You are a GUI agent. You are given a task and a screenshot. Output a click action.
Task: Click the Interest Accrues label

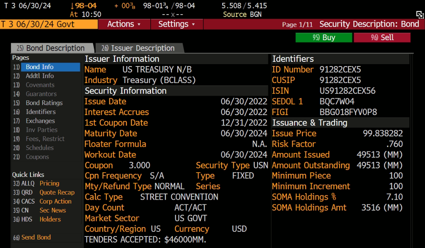[117, 112]
